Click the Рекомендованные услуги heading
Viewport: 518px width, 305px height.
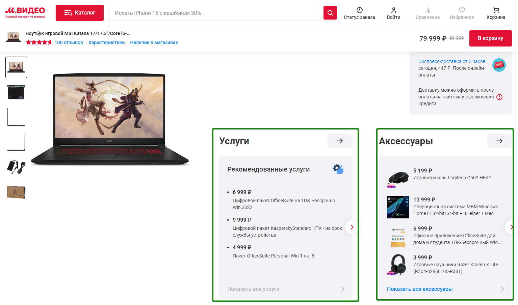tap(268, 169)
